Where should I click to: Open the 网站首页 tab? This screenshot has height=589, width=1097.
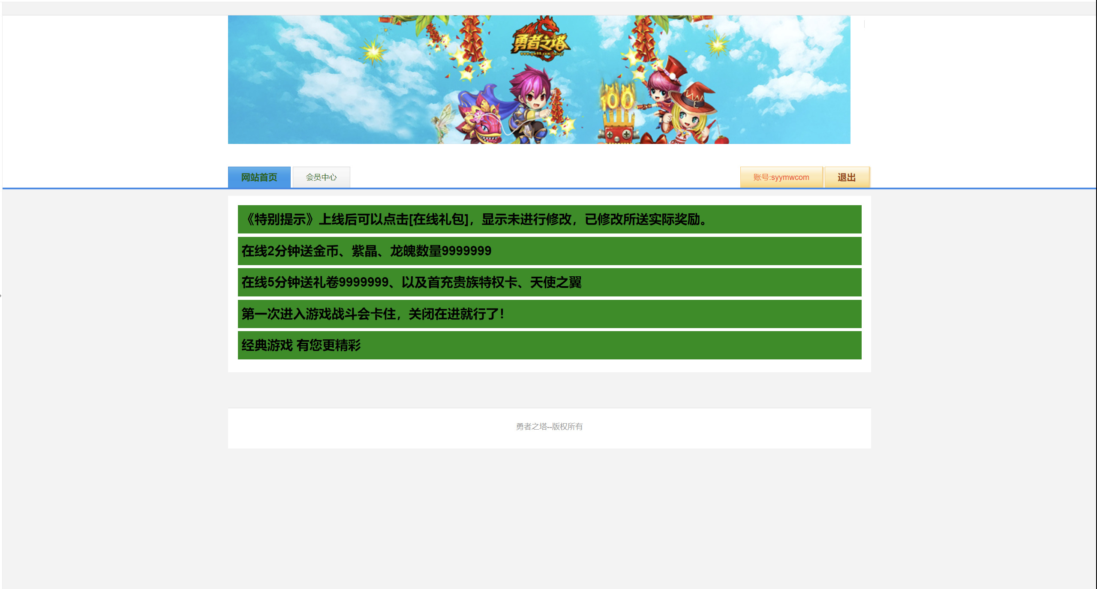tap(259, 177)
